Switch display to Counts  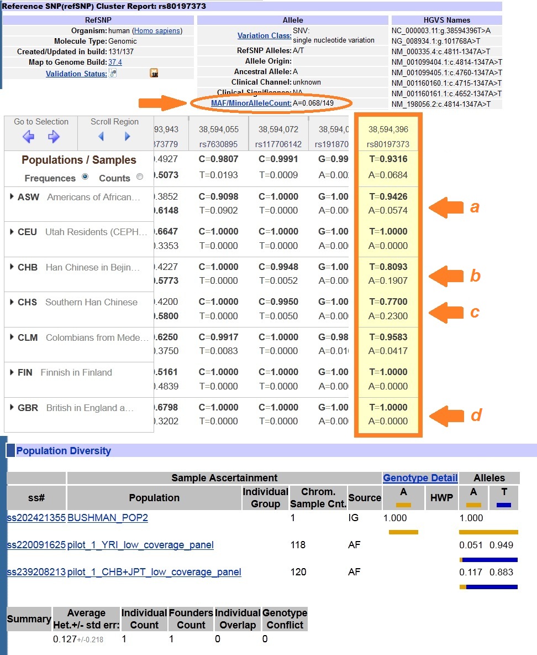pyautogui.click(x=139, y=177)
